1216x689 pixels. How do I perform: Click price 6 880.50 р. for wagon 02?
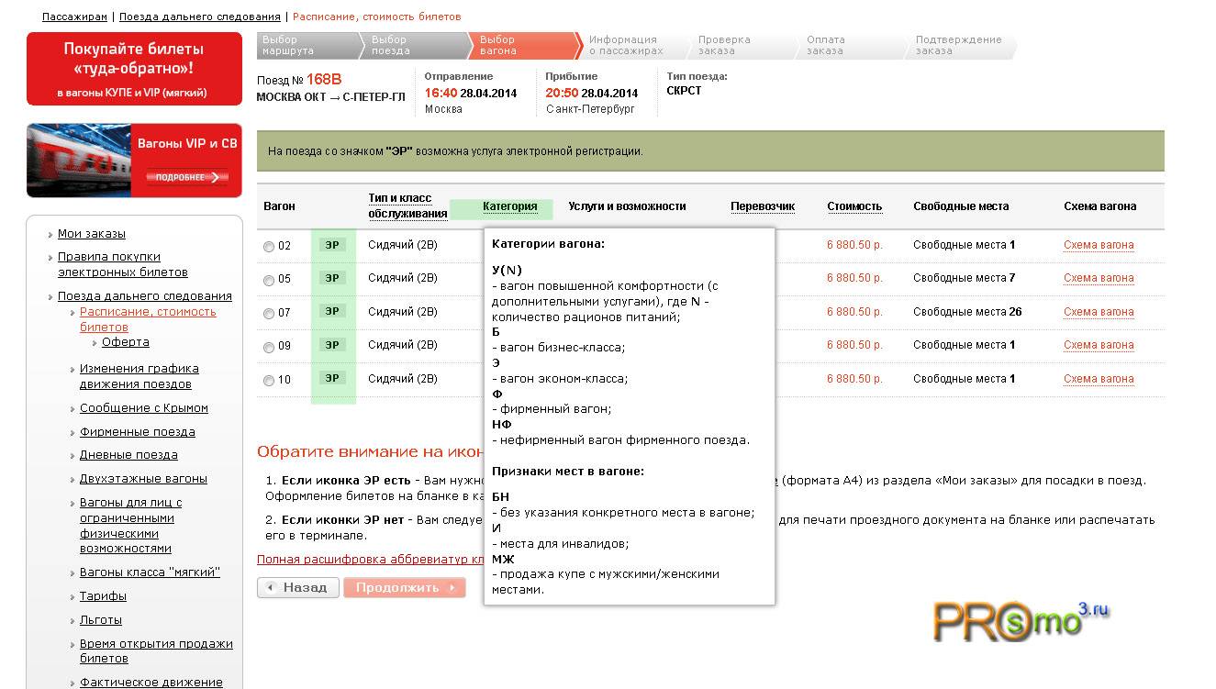click(854, 245)
